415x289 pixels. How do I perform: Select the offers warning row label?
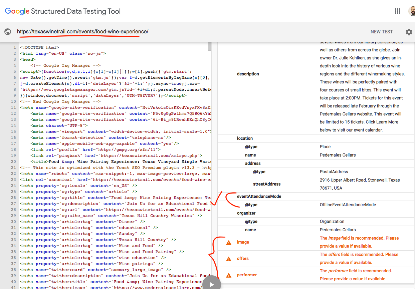point(243,259)
